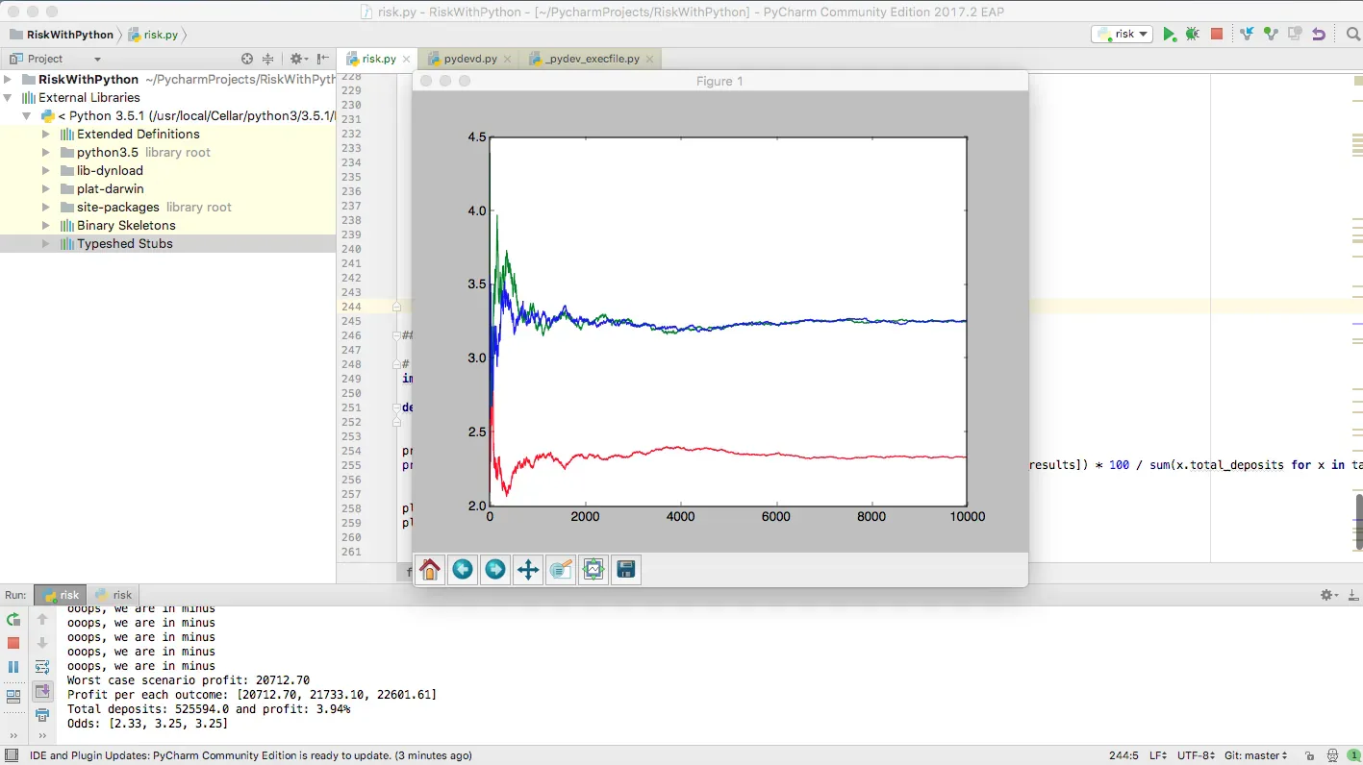Stop the process from top toolbar

1216,34
